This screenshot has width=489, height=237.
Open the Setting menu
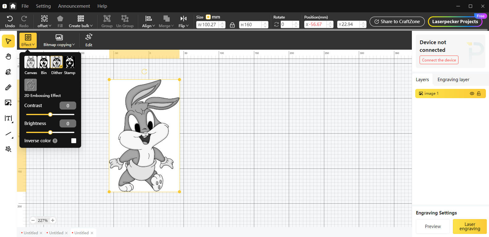[x=43, y=6]
